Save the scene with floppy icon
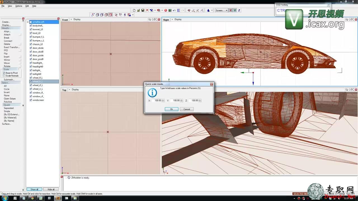The image size is (358, 201). pos(143,10)
